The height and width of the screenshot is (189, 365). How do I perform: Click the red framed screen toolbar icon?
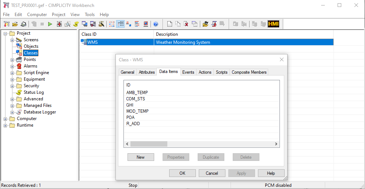(146, 24)
